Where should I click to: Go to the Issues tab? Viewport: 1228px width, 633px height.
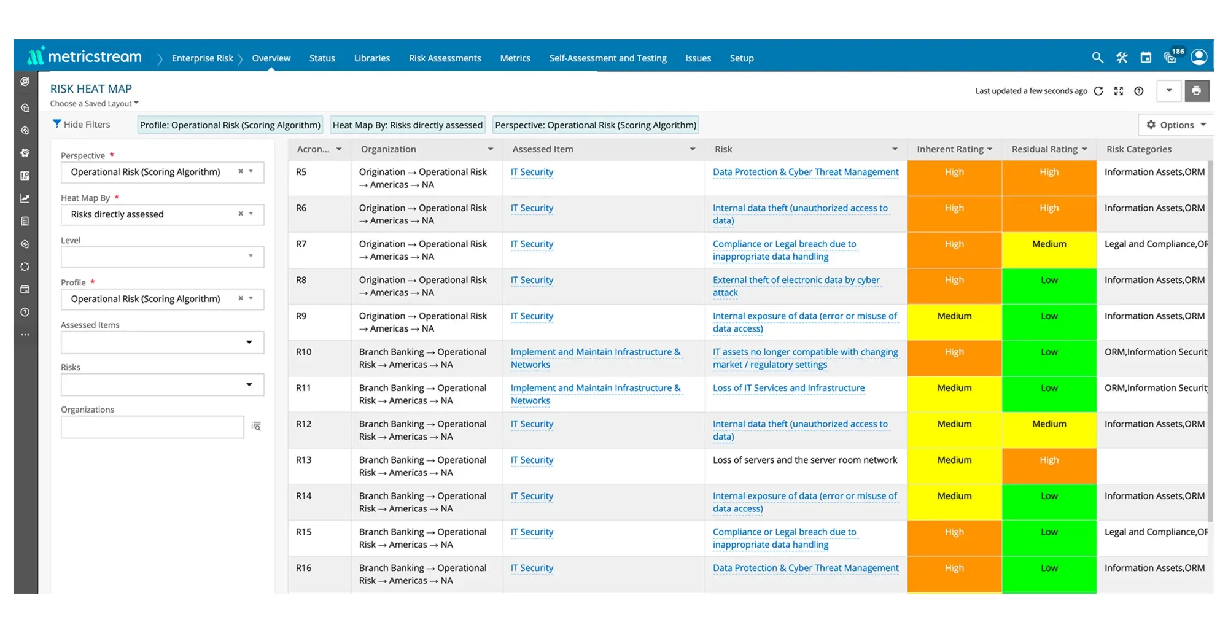(x=698, y=58)
